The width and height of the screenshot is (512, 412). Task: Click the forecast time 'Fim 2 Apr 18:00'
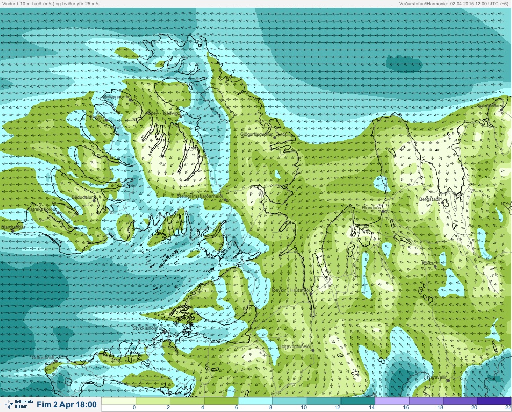click(67, 404)
